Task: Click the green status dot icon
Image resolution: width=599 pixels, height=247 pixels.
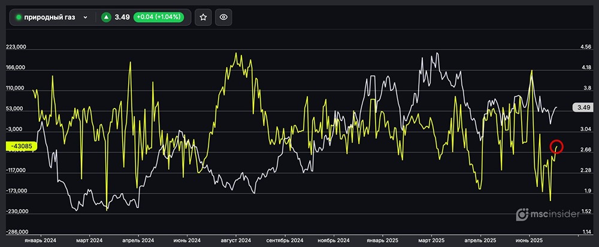Action: tap(19, 17)
